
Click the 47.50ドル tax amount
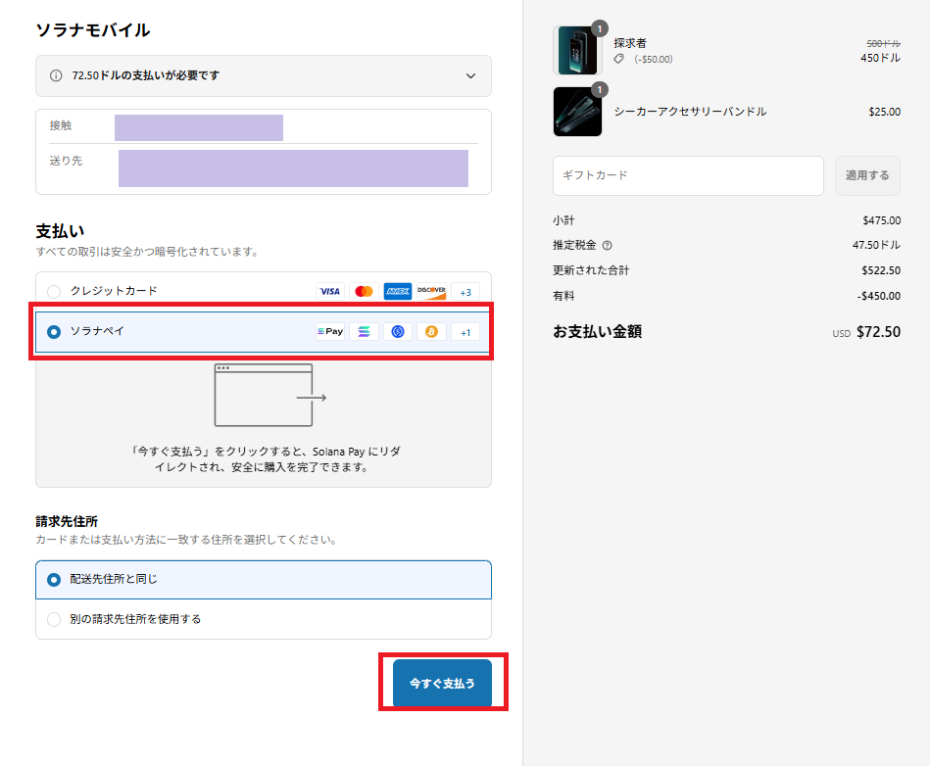pos(876,245)
